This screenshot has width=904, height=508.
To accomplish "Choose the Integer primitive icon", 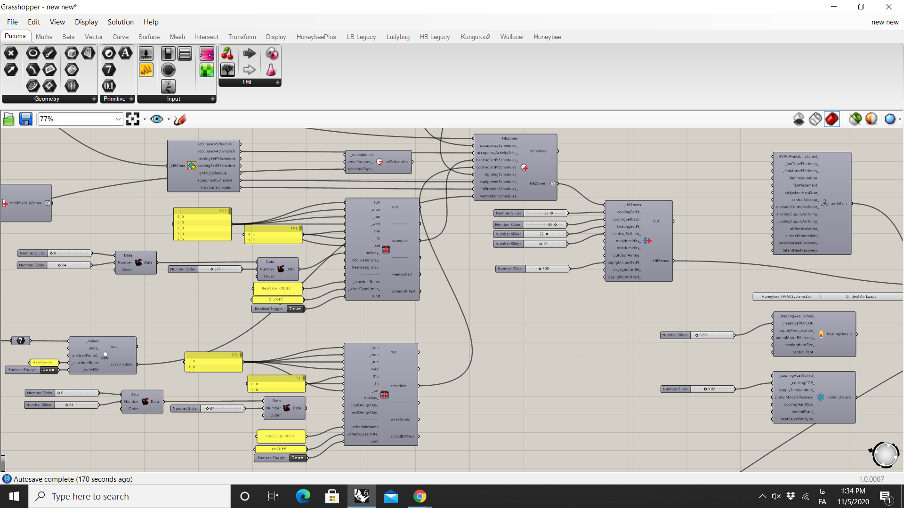I will pyautogui.click(x=109, y=70).
